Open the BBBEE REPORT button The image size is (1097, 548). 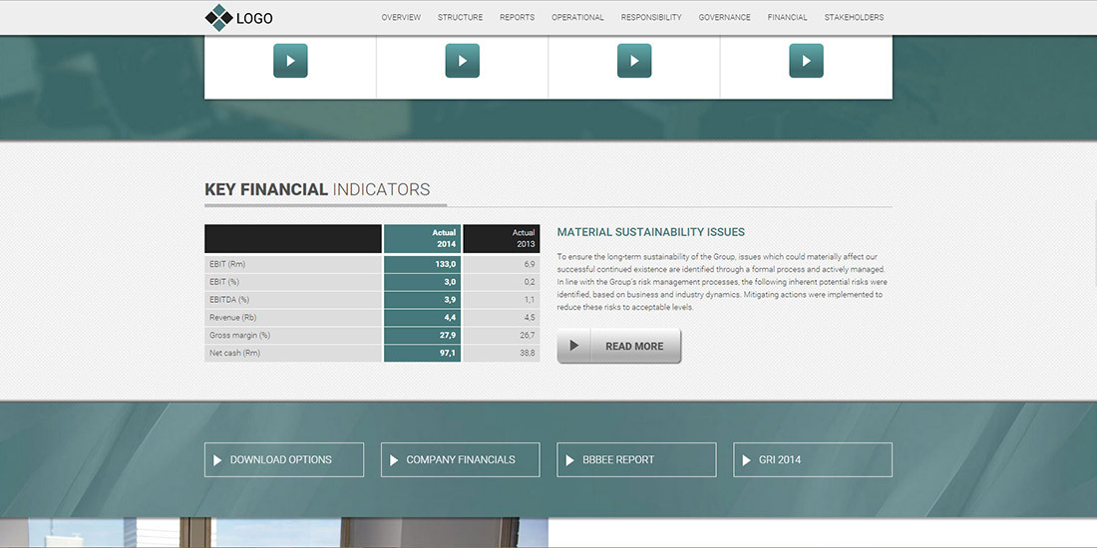pyautogui.click(x=636, y=460)
